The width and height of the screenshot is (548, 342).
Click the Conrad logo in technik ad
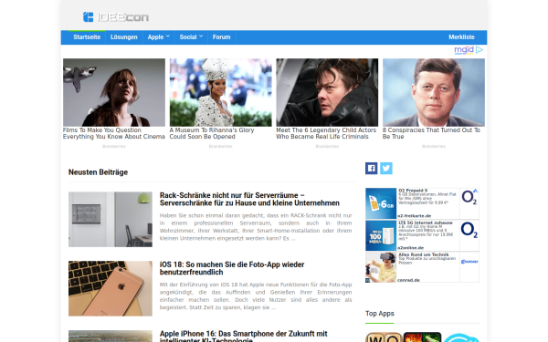coord(469,262)
